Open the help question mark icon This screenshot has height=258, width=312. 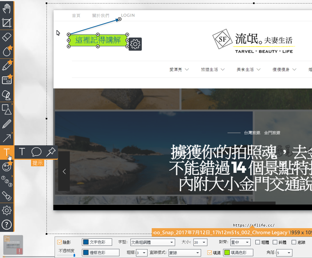click(7, 224)
